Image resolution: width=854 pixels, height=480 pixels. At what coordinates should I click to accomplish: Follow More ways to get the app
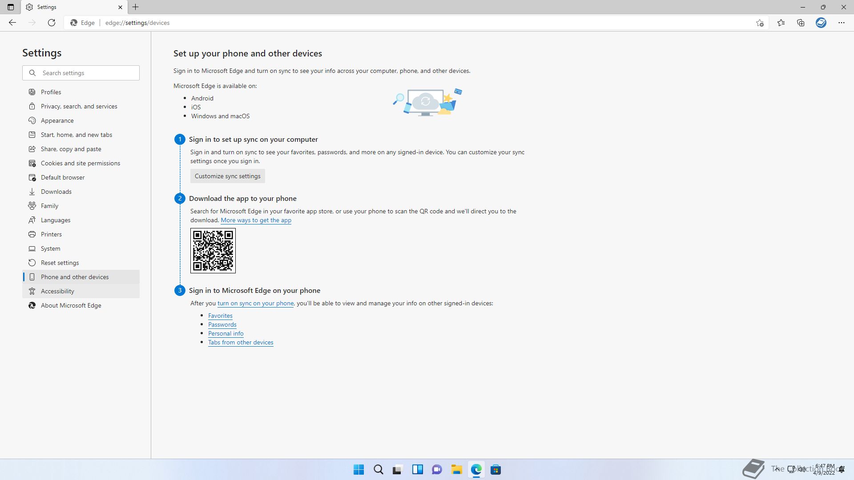pos(256,220)
